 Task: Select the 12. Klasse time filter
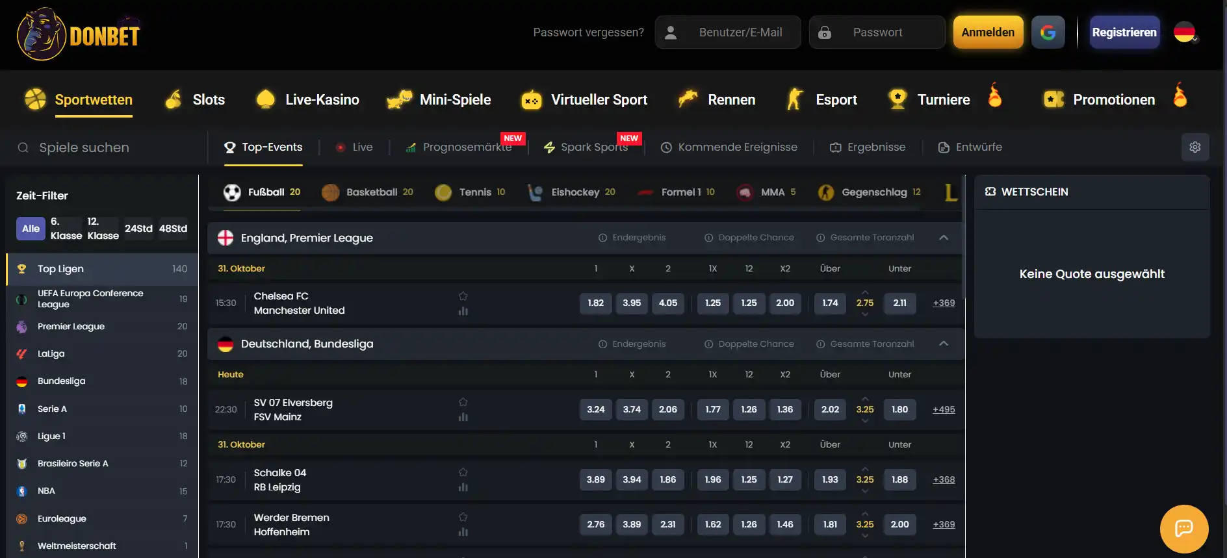[x=103, y=229]
